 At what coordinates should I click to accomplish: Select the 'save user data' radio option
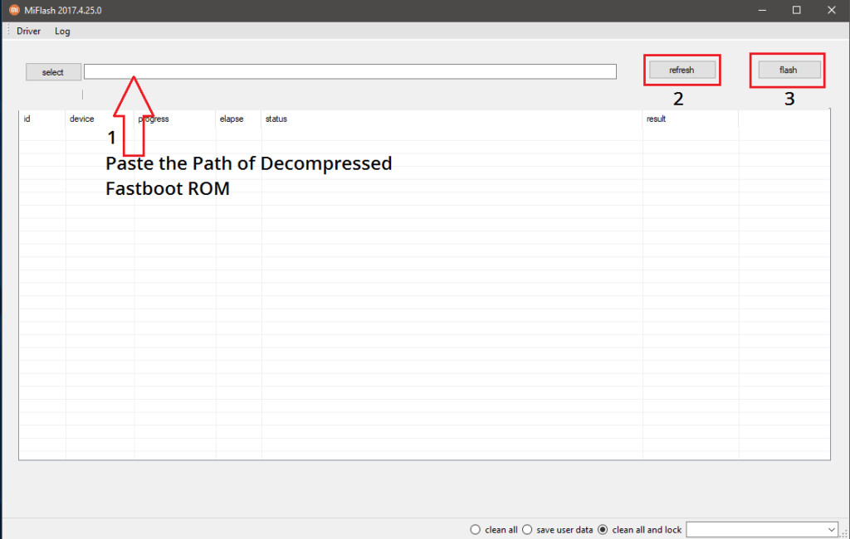coord(527,529)
